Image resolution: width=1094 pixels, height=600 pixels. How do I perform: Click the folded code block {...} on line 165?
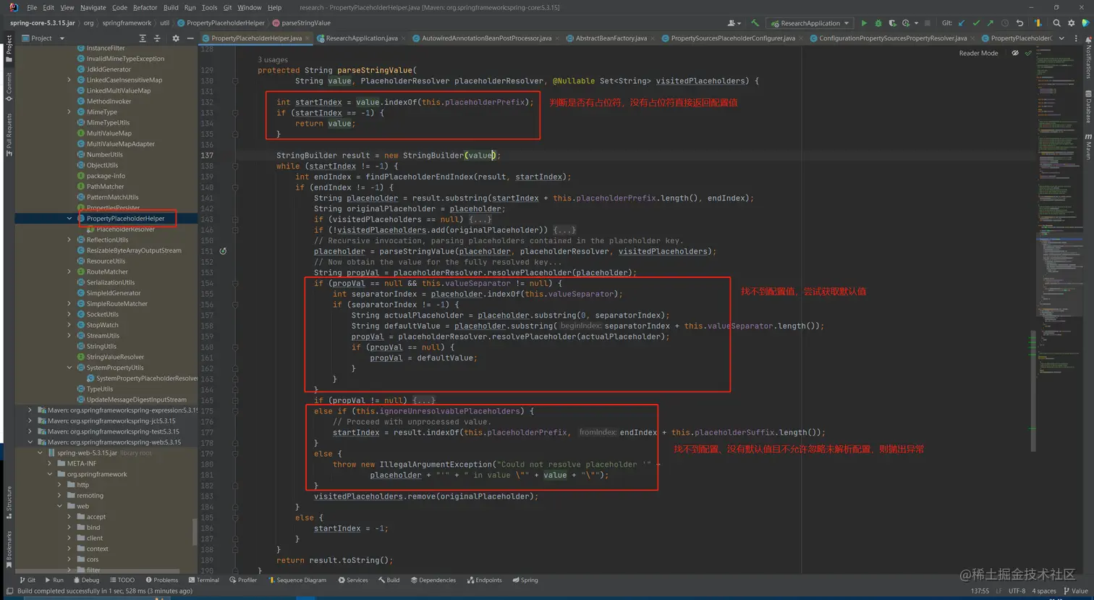click(x=424, y=400)
